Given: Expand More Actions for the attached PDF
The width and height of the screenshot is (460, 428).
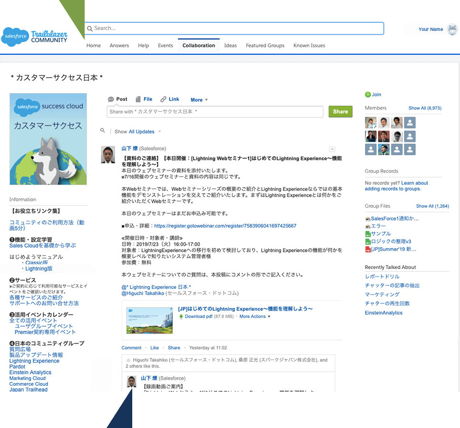Looking at the screenshot, I should click(254, 317).
